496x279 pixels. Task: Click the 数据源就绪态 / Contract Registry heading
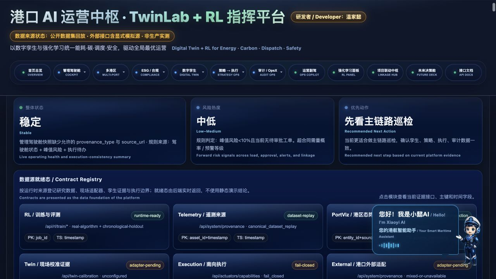tap(60, 179)
